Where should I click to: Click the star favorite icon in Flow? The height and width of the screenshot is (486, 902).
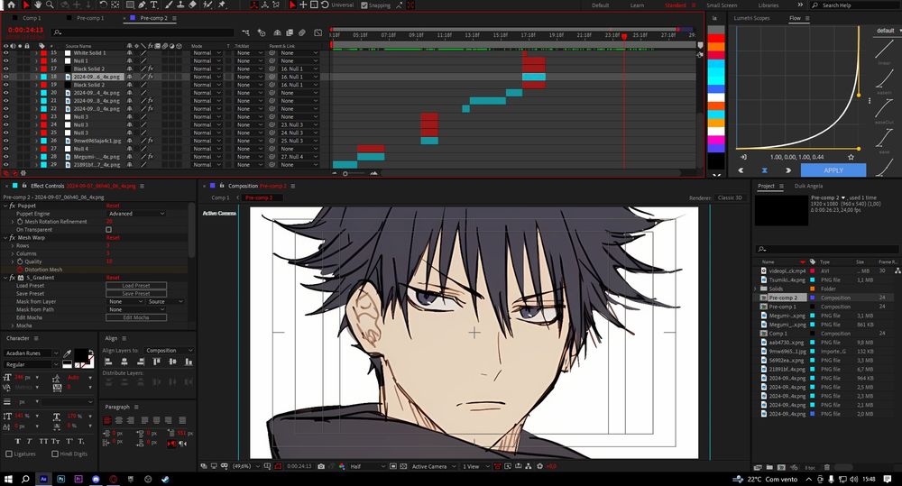(x=851, y=157)
